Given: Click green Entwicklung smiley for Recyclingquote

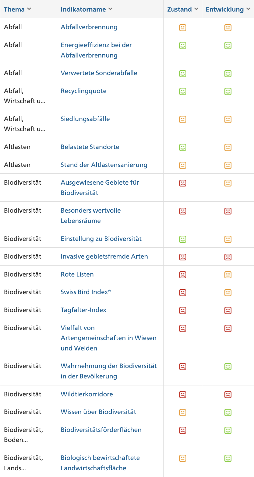Looking at the screenshot, I should pyautogui.click(x=228, y=91).
